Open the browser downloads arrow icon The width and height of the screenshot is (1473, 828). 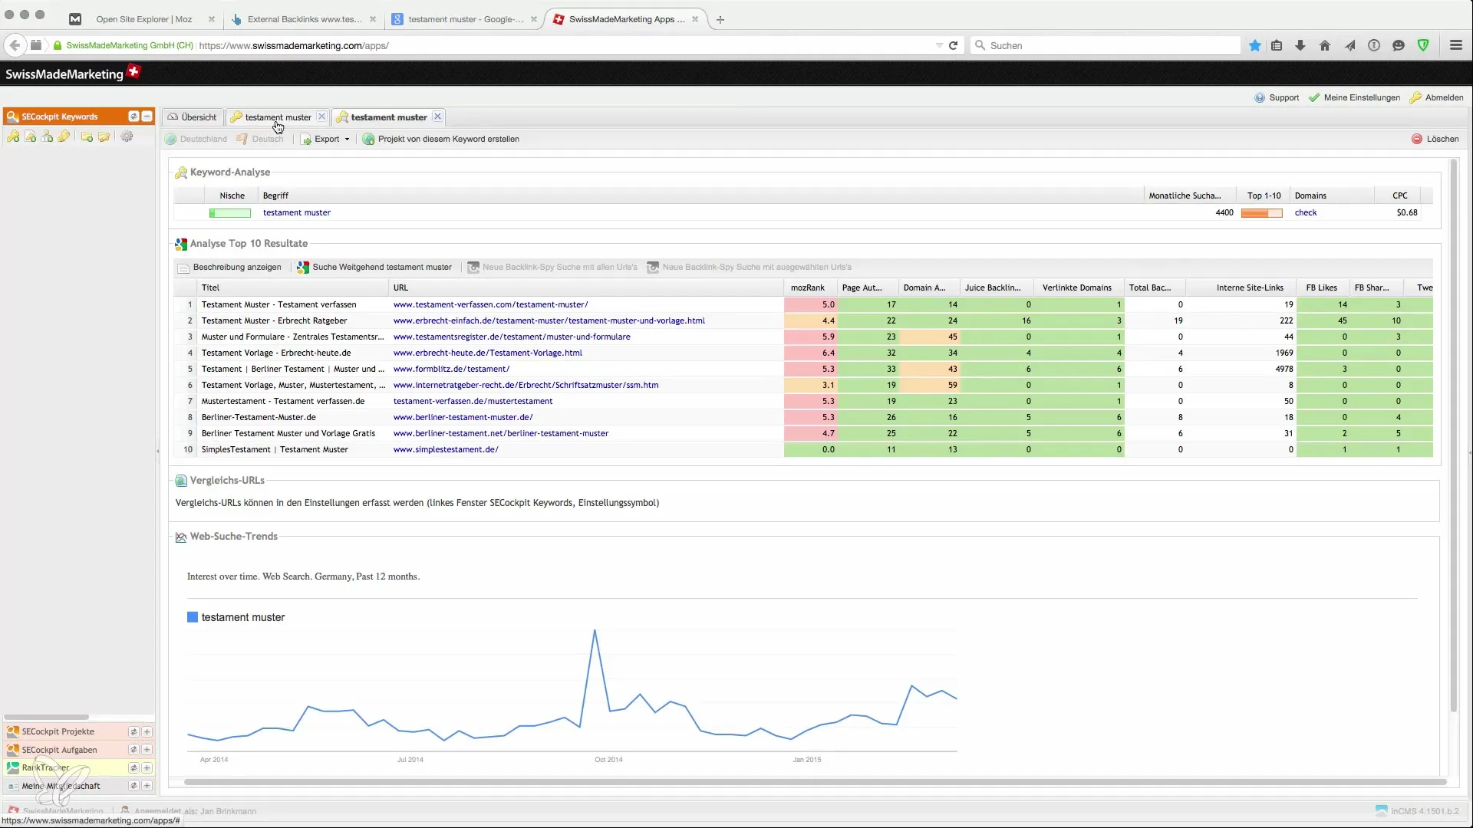tap(1300, 45)
